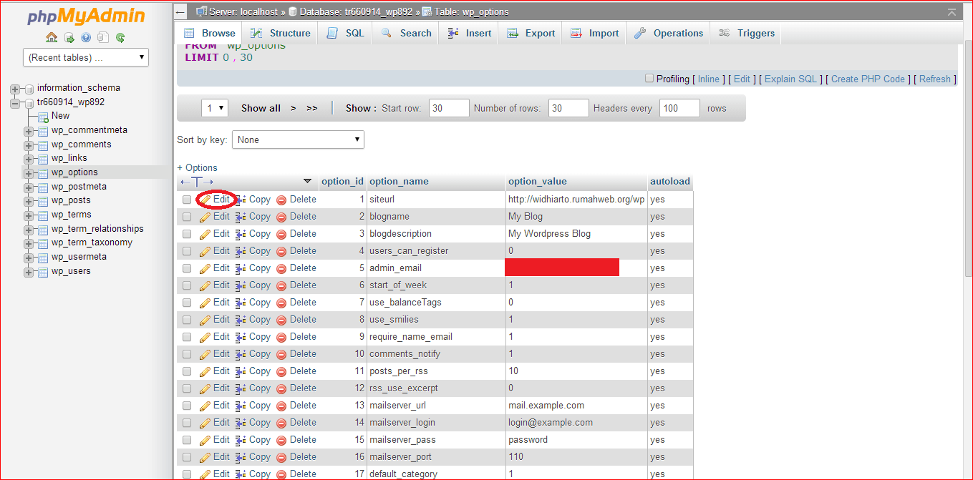Open the Recent tables dropdown
This screenshot has width=973, height=480.
(86, 57)
